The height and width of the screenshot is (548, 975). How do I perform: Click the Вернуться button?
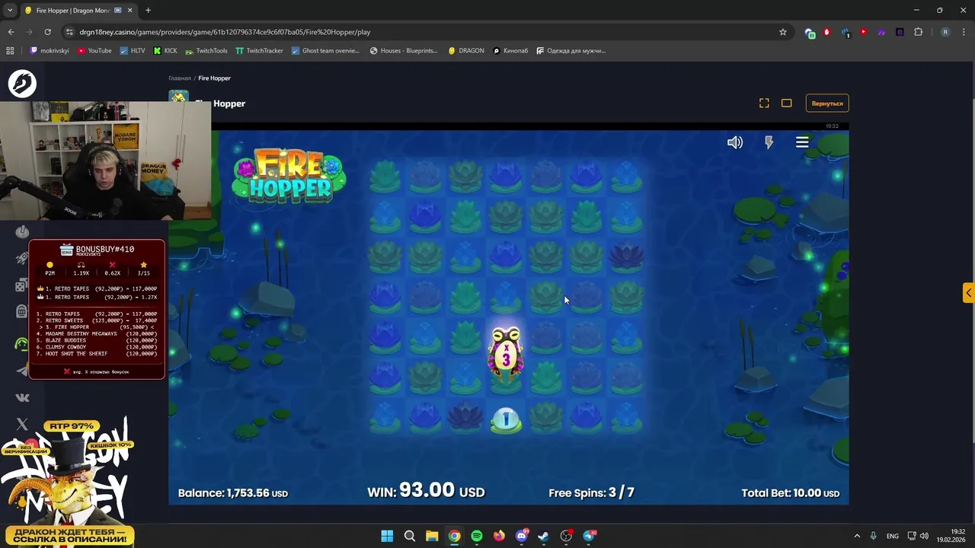(827, 103)
